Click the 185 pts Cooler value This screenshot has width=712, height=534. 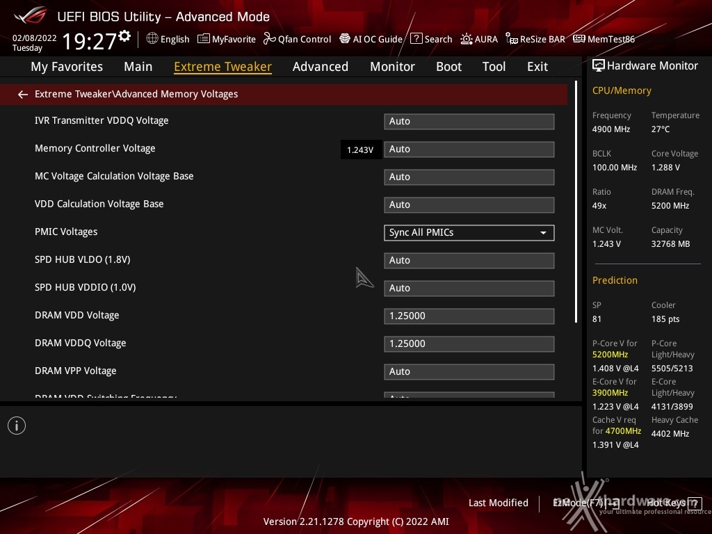[x=665, y=319]
